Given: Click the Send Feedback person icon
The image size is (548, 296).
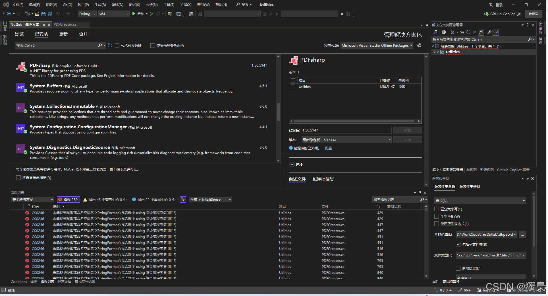Looking at the screenshot, I should 520,14.
